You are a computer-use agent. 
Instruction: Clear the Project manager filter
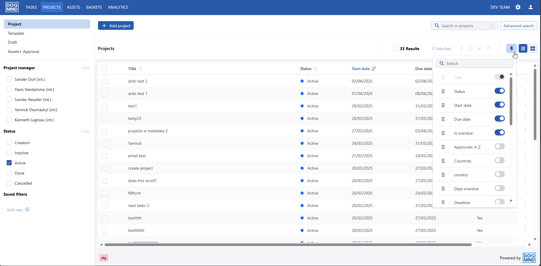86,68
